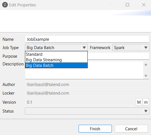The width and height of the screenshot is (151, 135).
Task: Click the Purpose input field
Action: [118, 56]
